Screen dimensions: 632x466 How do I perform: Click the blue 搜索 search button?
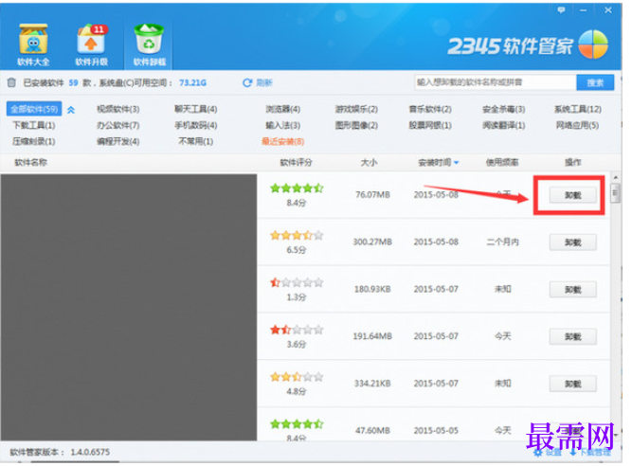pos(595,82)
